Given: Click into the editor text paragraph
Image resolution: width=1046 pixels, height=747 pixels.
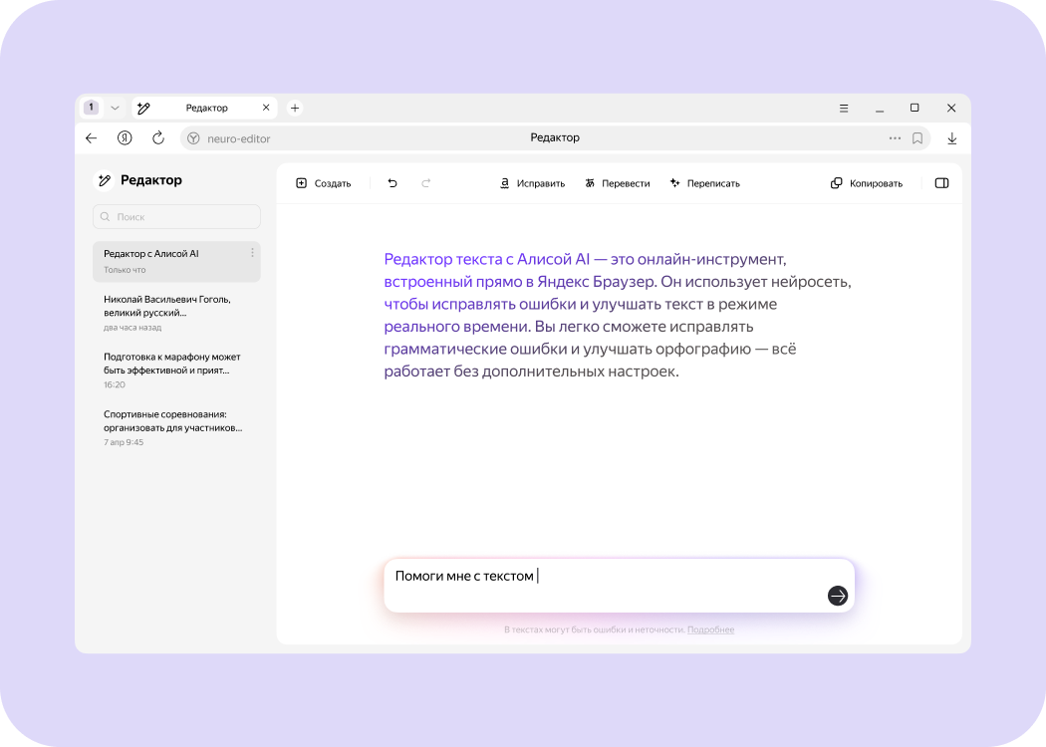Looking at the screenshot, I should point(618,315).
